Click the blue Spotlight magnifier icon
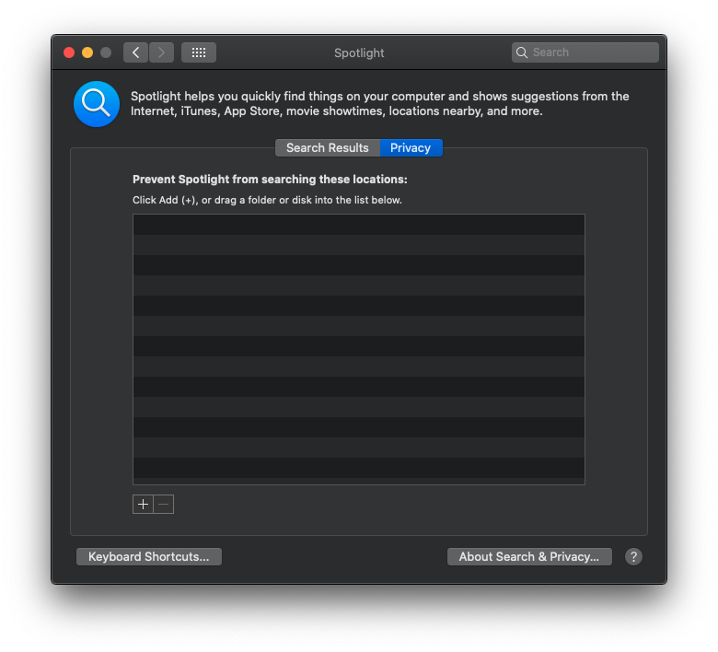This screenshot has height=652, width=718. 97,104
